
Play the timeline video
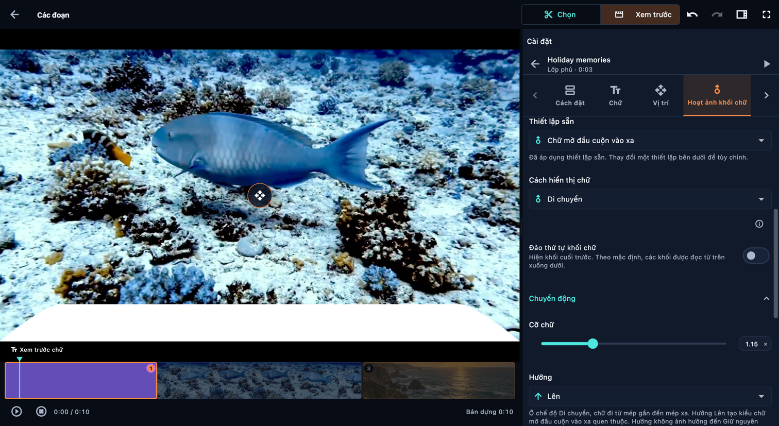coord(16,412)
